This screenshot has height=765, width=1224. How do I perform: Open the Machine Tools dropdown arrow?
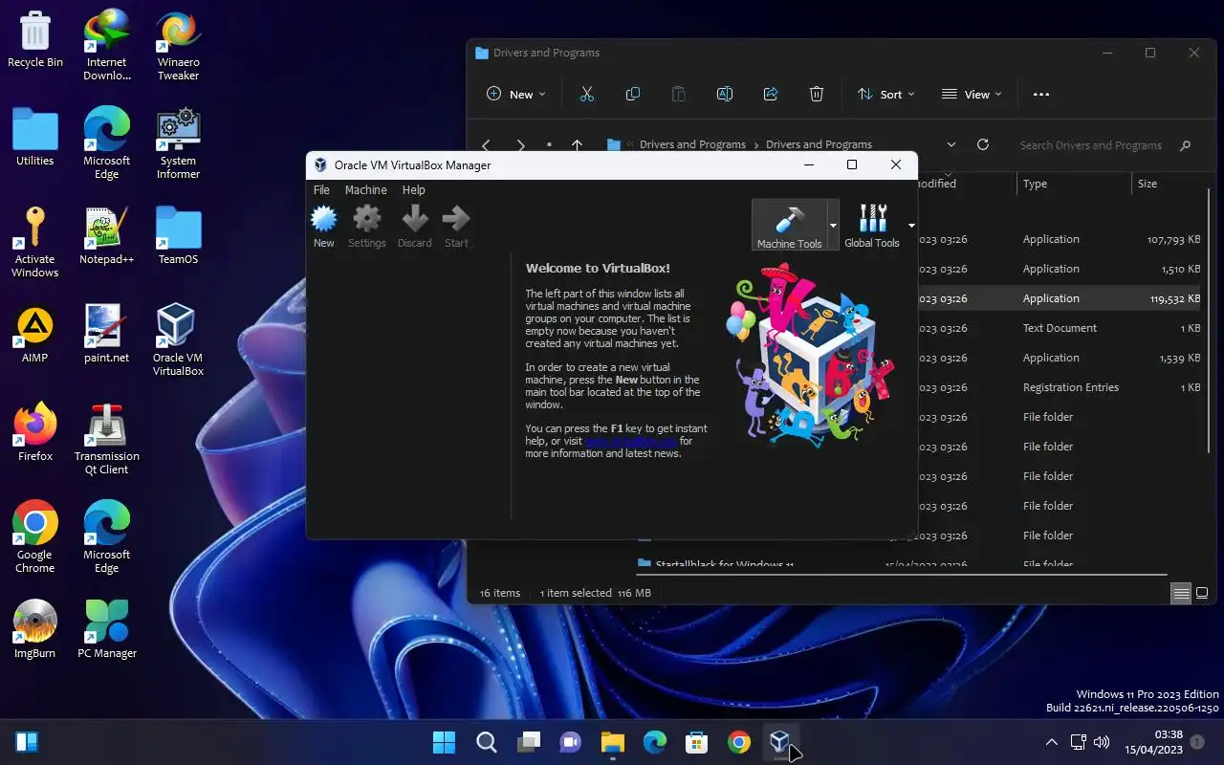coord(833,226)
